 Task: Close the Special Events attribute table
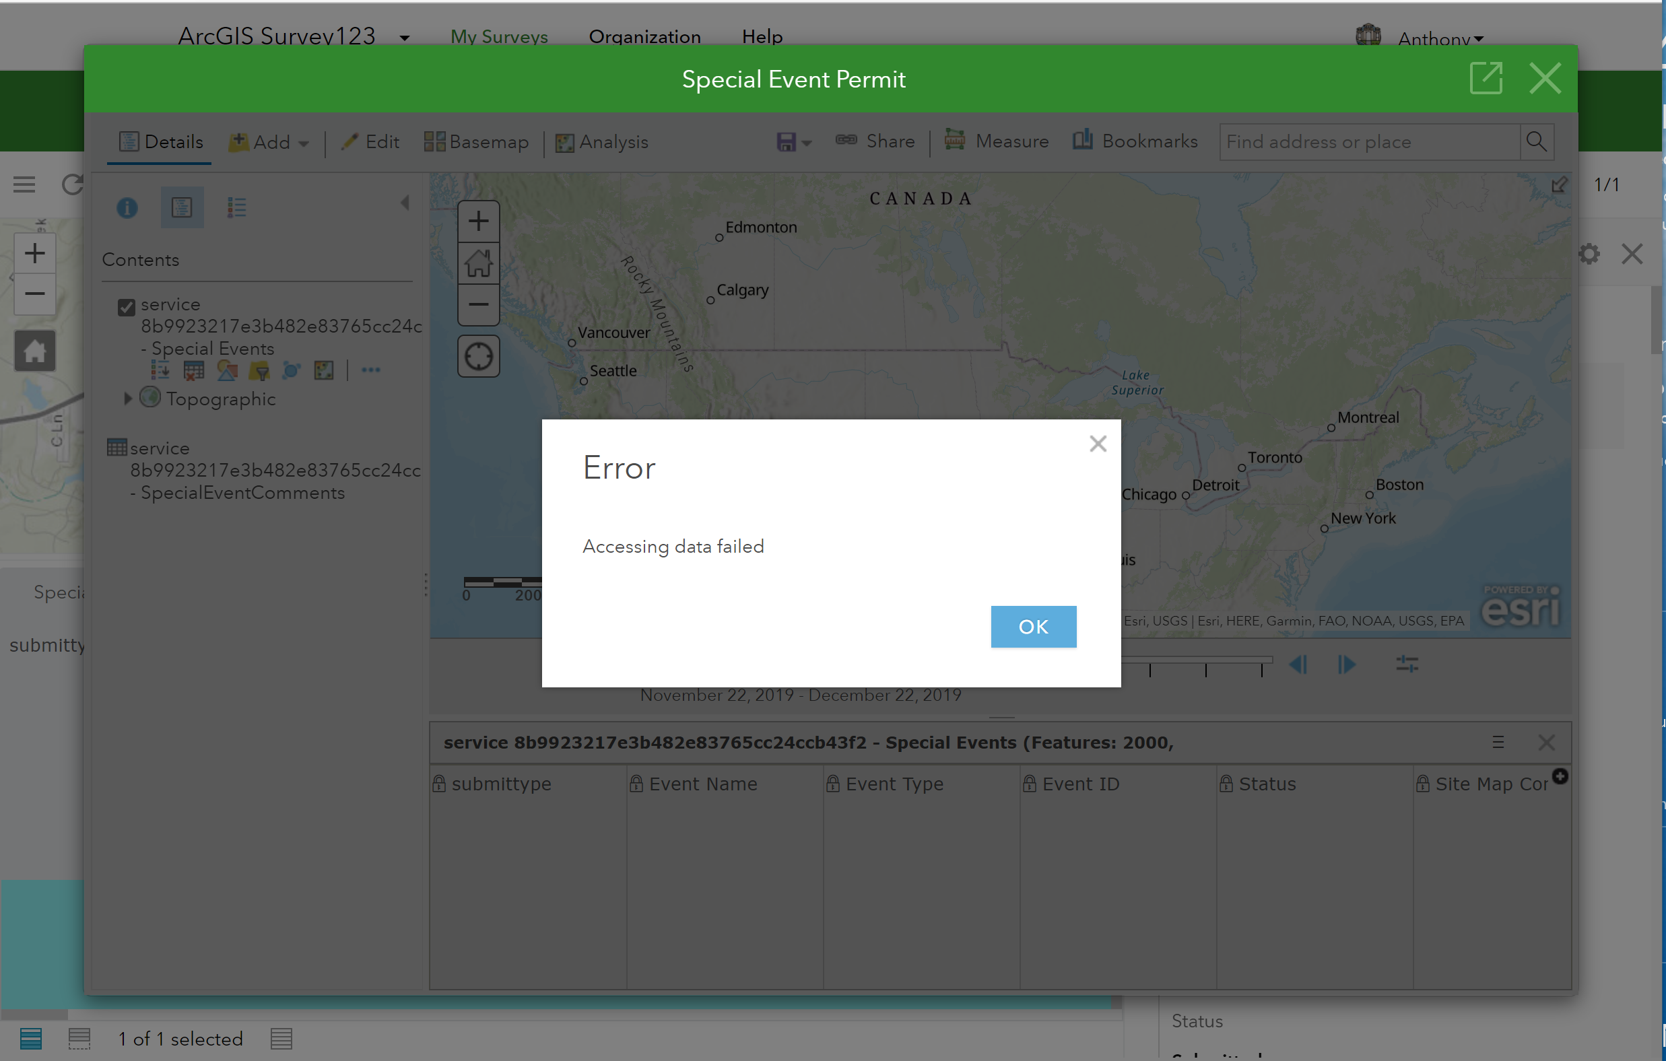click(1546, 742)
